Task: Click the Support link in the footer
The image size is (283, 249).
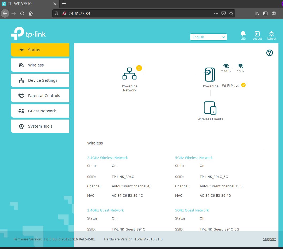Action: (x=269, y=239)
